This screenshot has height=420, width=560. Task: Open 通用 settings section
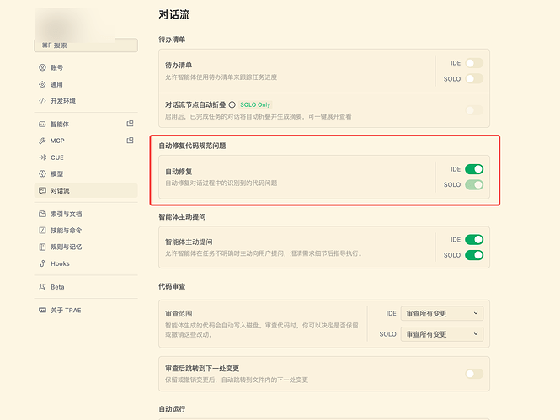point(86,84)
